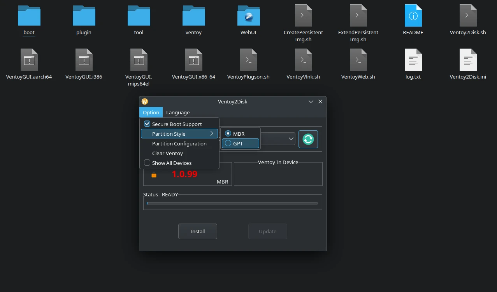The height and width of the screenshot is (292, 497).
Task: Select the Ventoy2Disk.ini file icon
Action: (x=468, y=60)
